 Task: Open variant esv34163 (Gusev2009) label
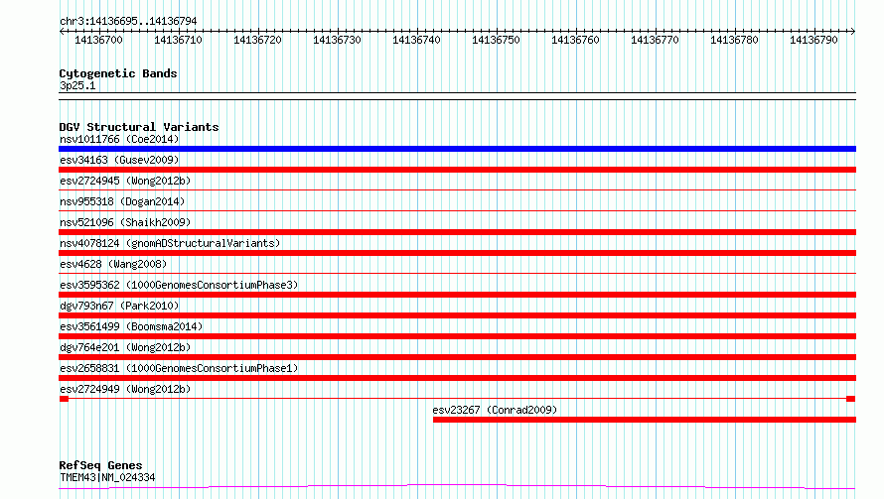119,160
